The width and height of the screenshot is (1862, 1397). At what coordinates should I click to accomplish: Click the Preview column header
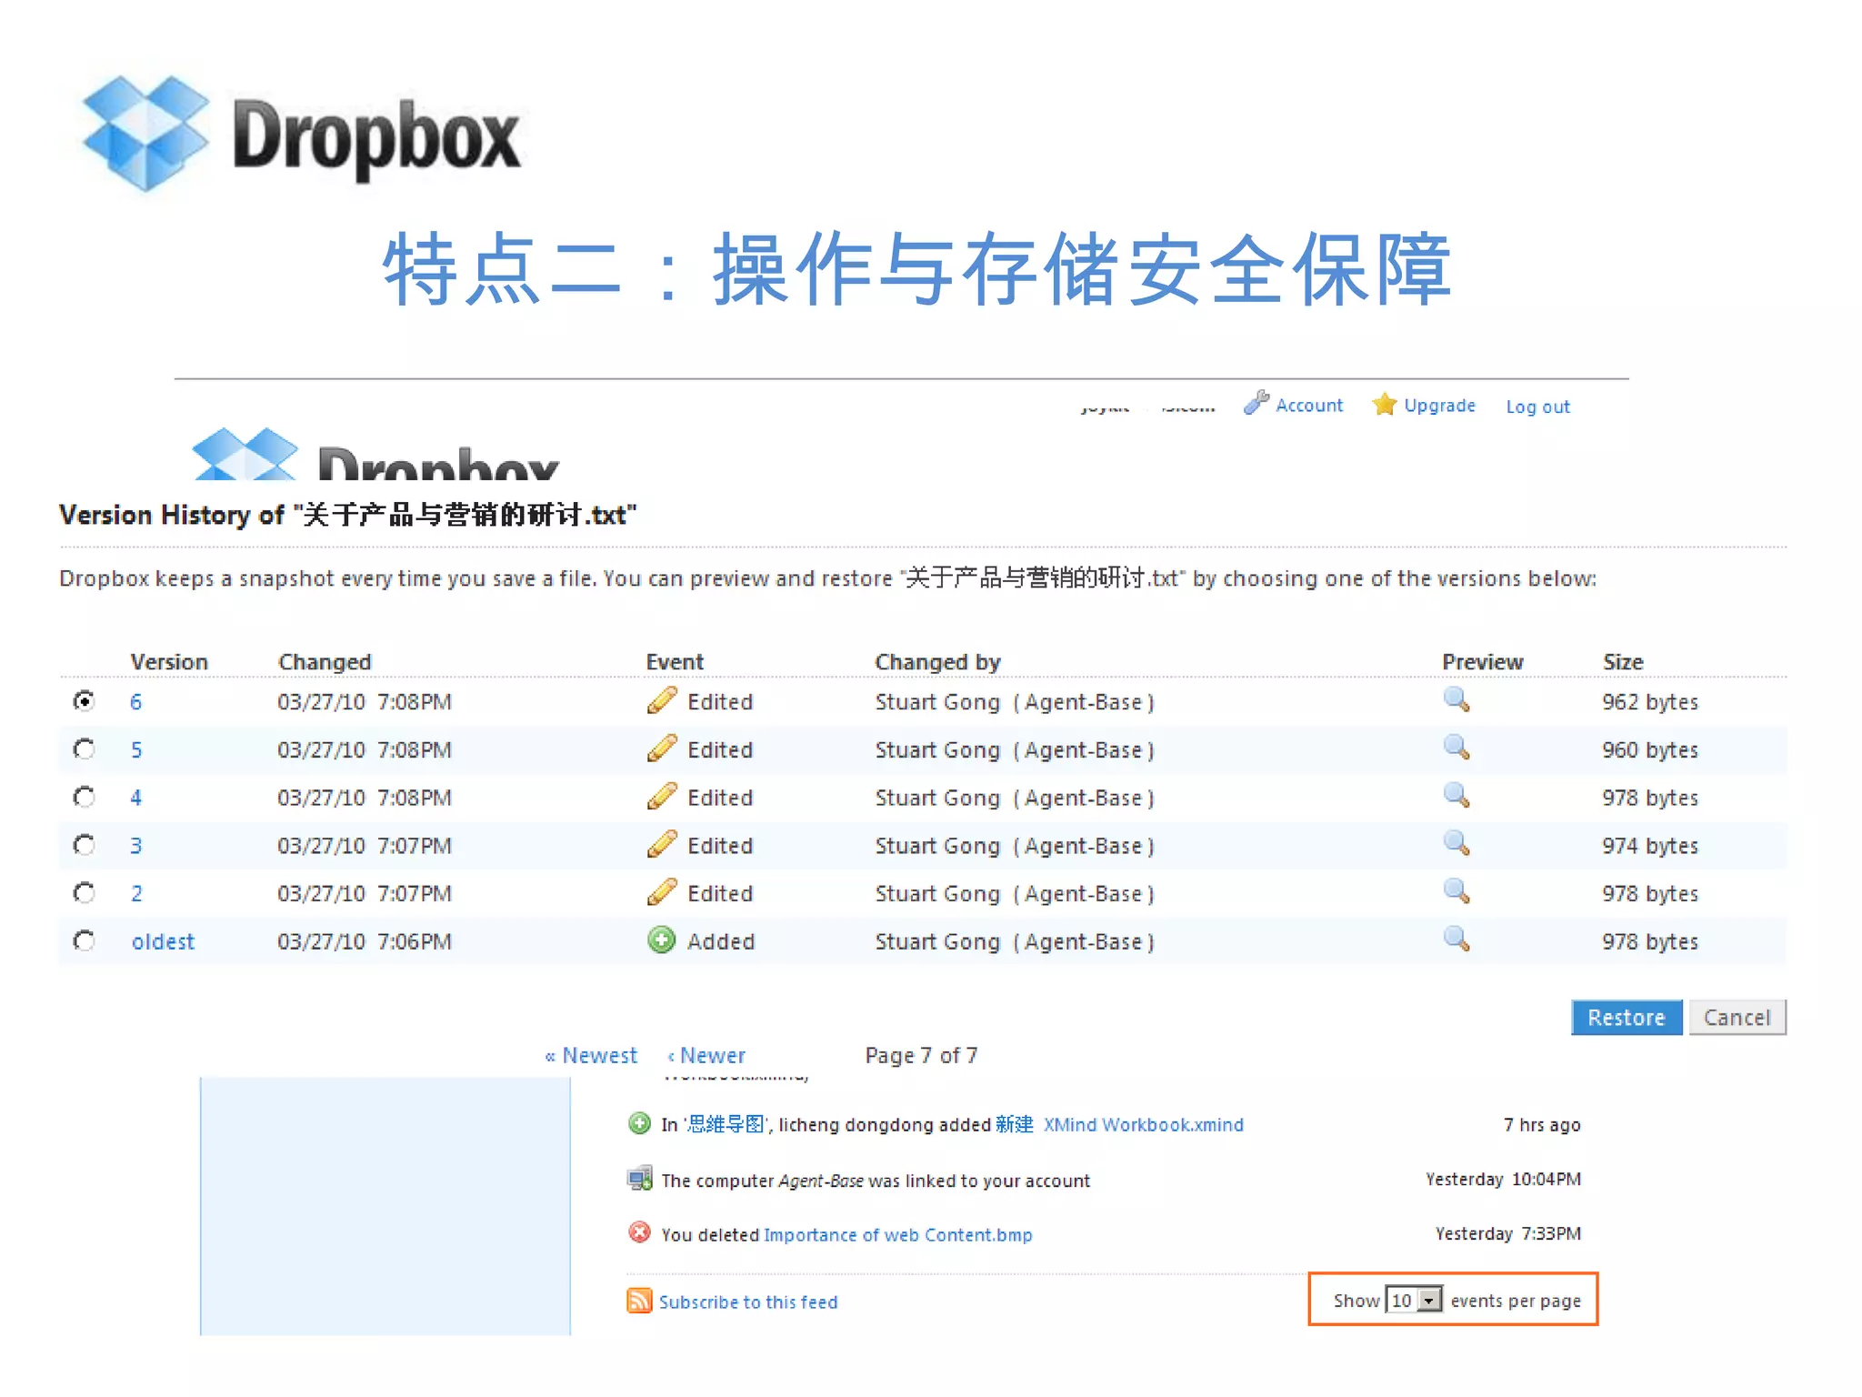[1482, 661]
